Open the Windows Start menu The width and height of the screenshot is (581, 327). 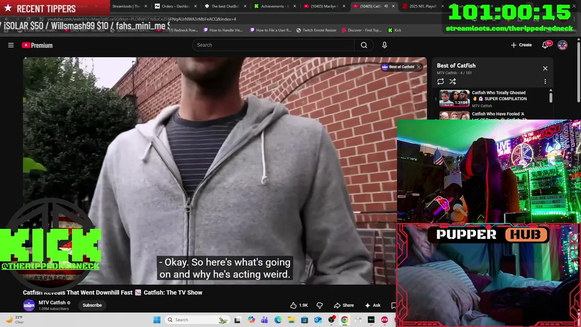[x=157, y=320]
